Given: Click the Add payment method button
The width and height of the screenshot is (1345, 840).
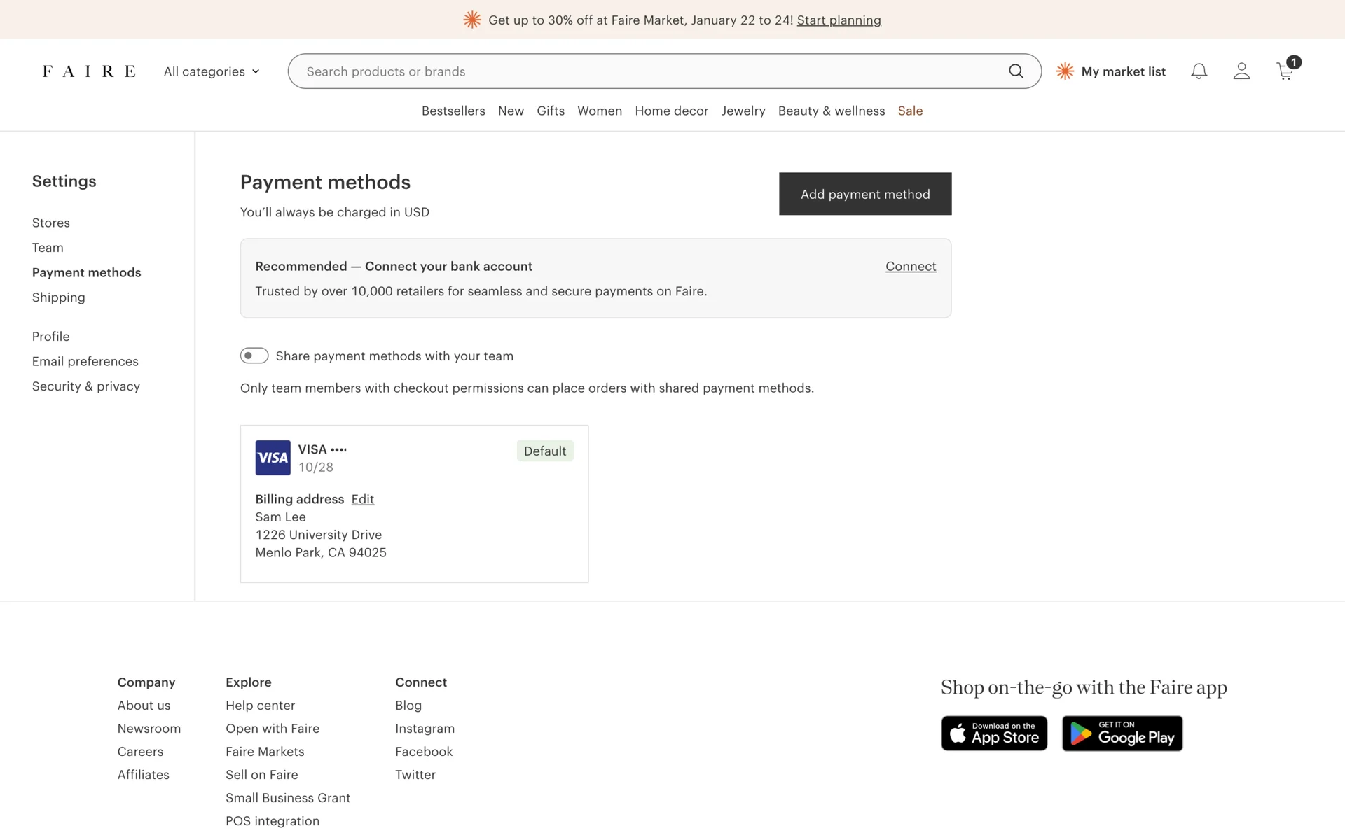Looking at the screenshot, I should (865, 194).
